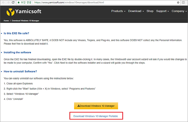This screenshot has width=188, height=122.
Task: Reload the page with the refresh icon
Action: [x=13, y=2]
